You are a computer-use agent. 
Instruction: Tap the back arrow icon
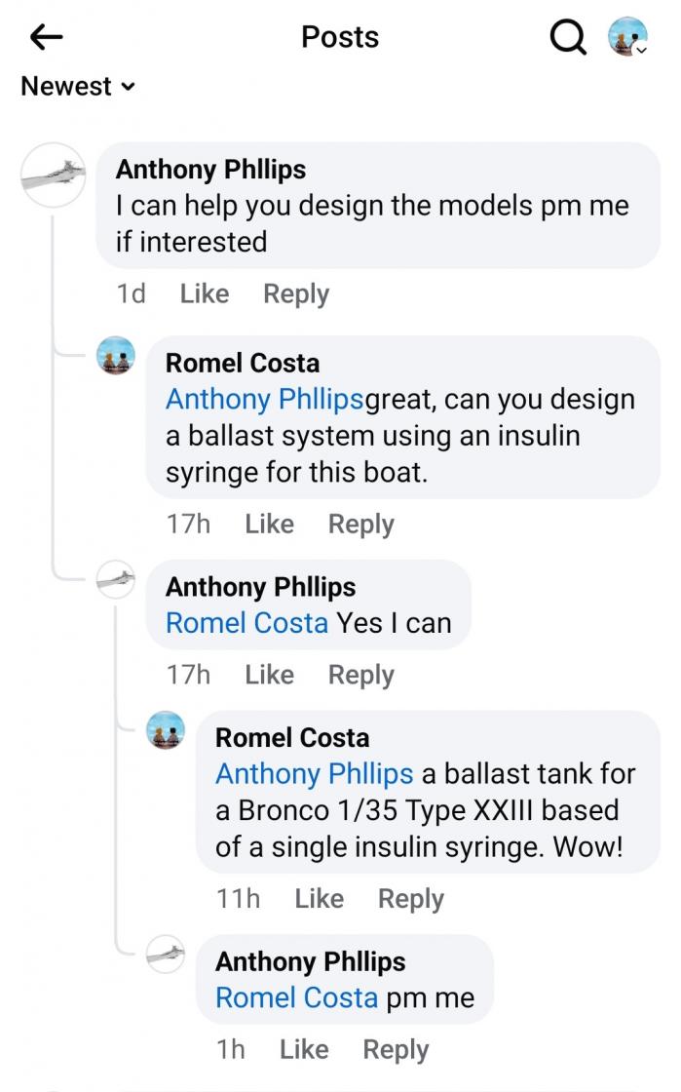(x=46, y=38)
